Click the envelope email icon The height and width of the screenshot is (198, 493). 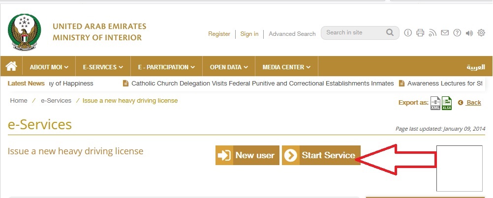click(x=445, y=33)
